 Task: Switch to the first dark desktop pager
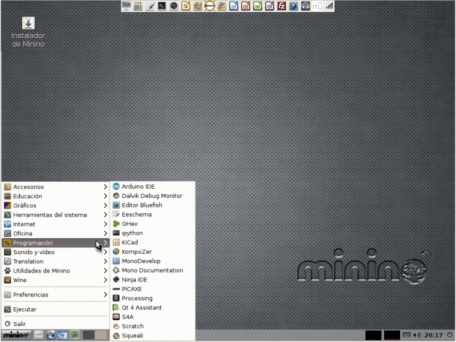point(89,335)
